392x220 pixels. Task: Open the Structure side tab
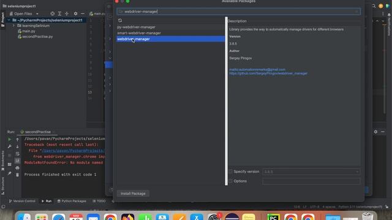2,186
